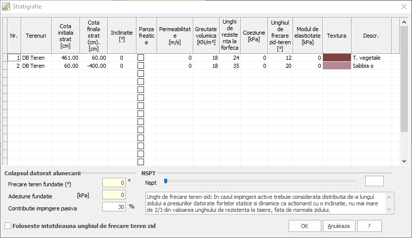Click the 'Panza freatica' column header
This screenshot has height=238, width=412.
coord(147,36)
